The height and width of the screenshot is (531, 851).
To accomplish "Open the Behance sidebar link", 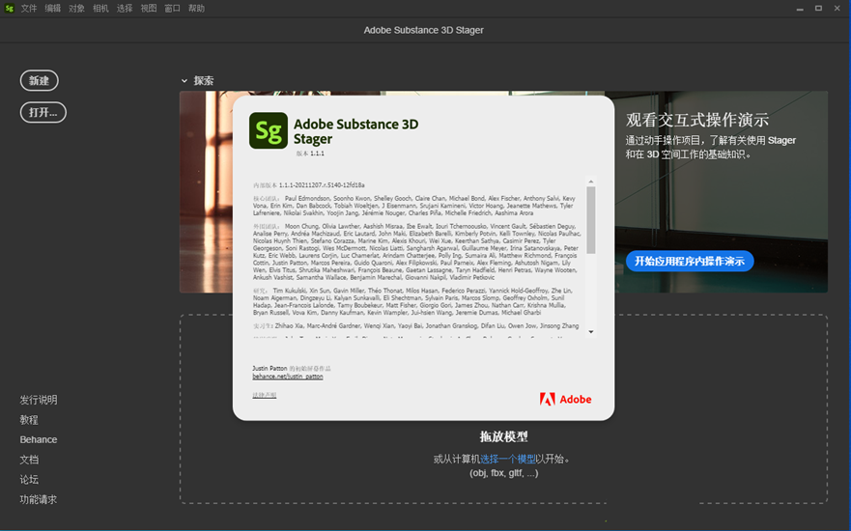I will [39, 439].
